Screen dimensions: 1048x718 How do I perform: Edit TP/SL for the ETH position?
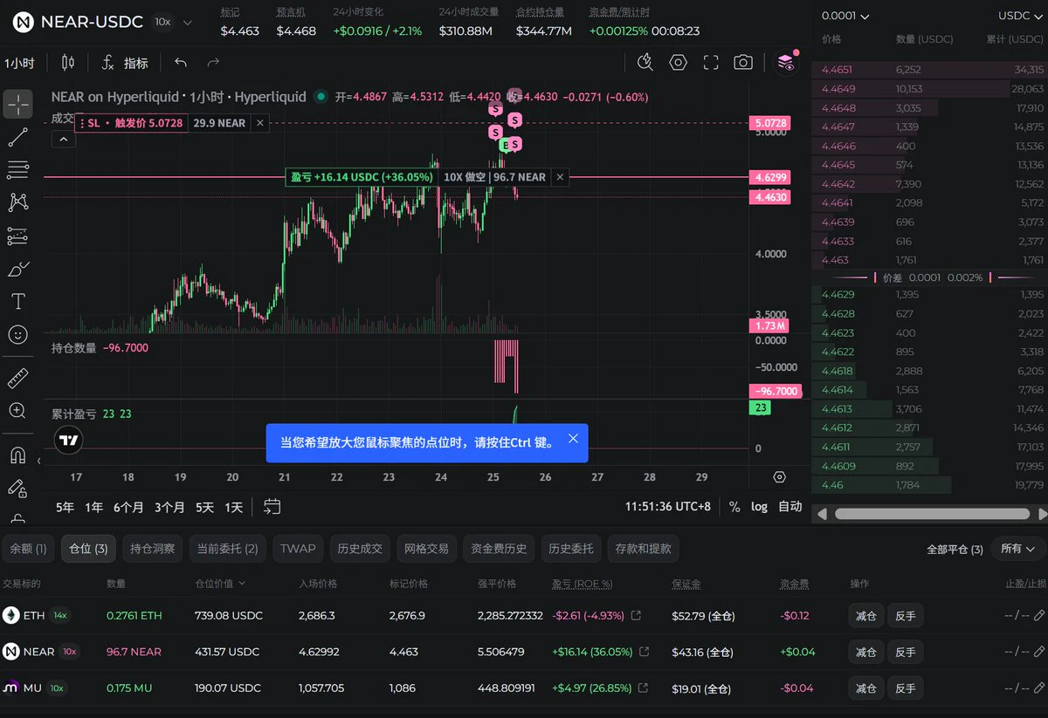pyautogui.click(x=1039, y=615)
